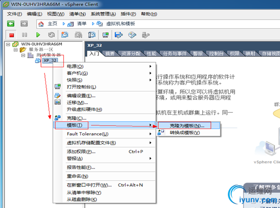The height and width of the screenshot is (208, 280).
Task: Click the inventory icon beside 清单
Action: pyautogui.click(x=70, y=24)
